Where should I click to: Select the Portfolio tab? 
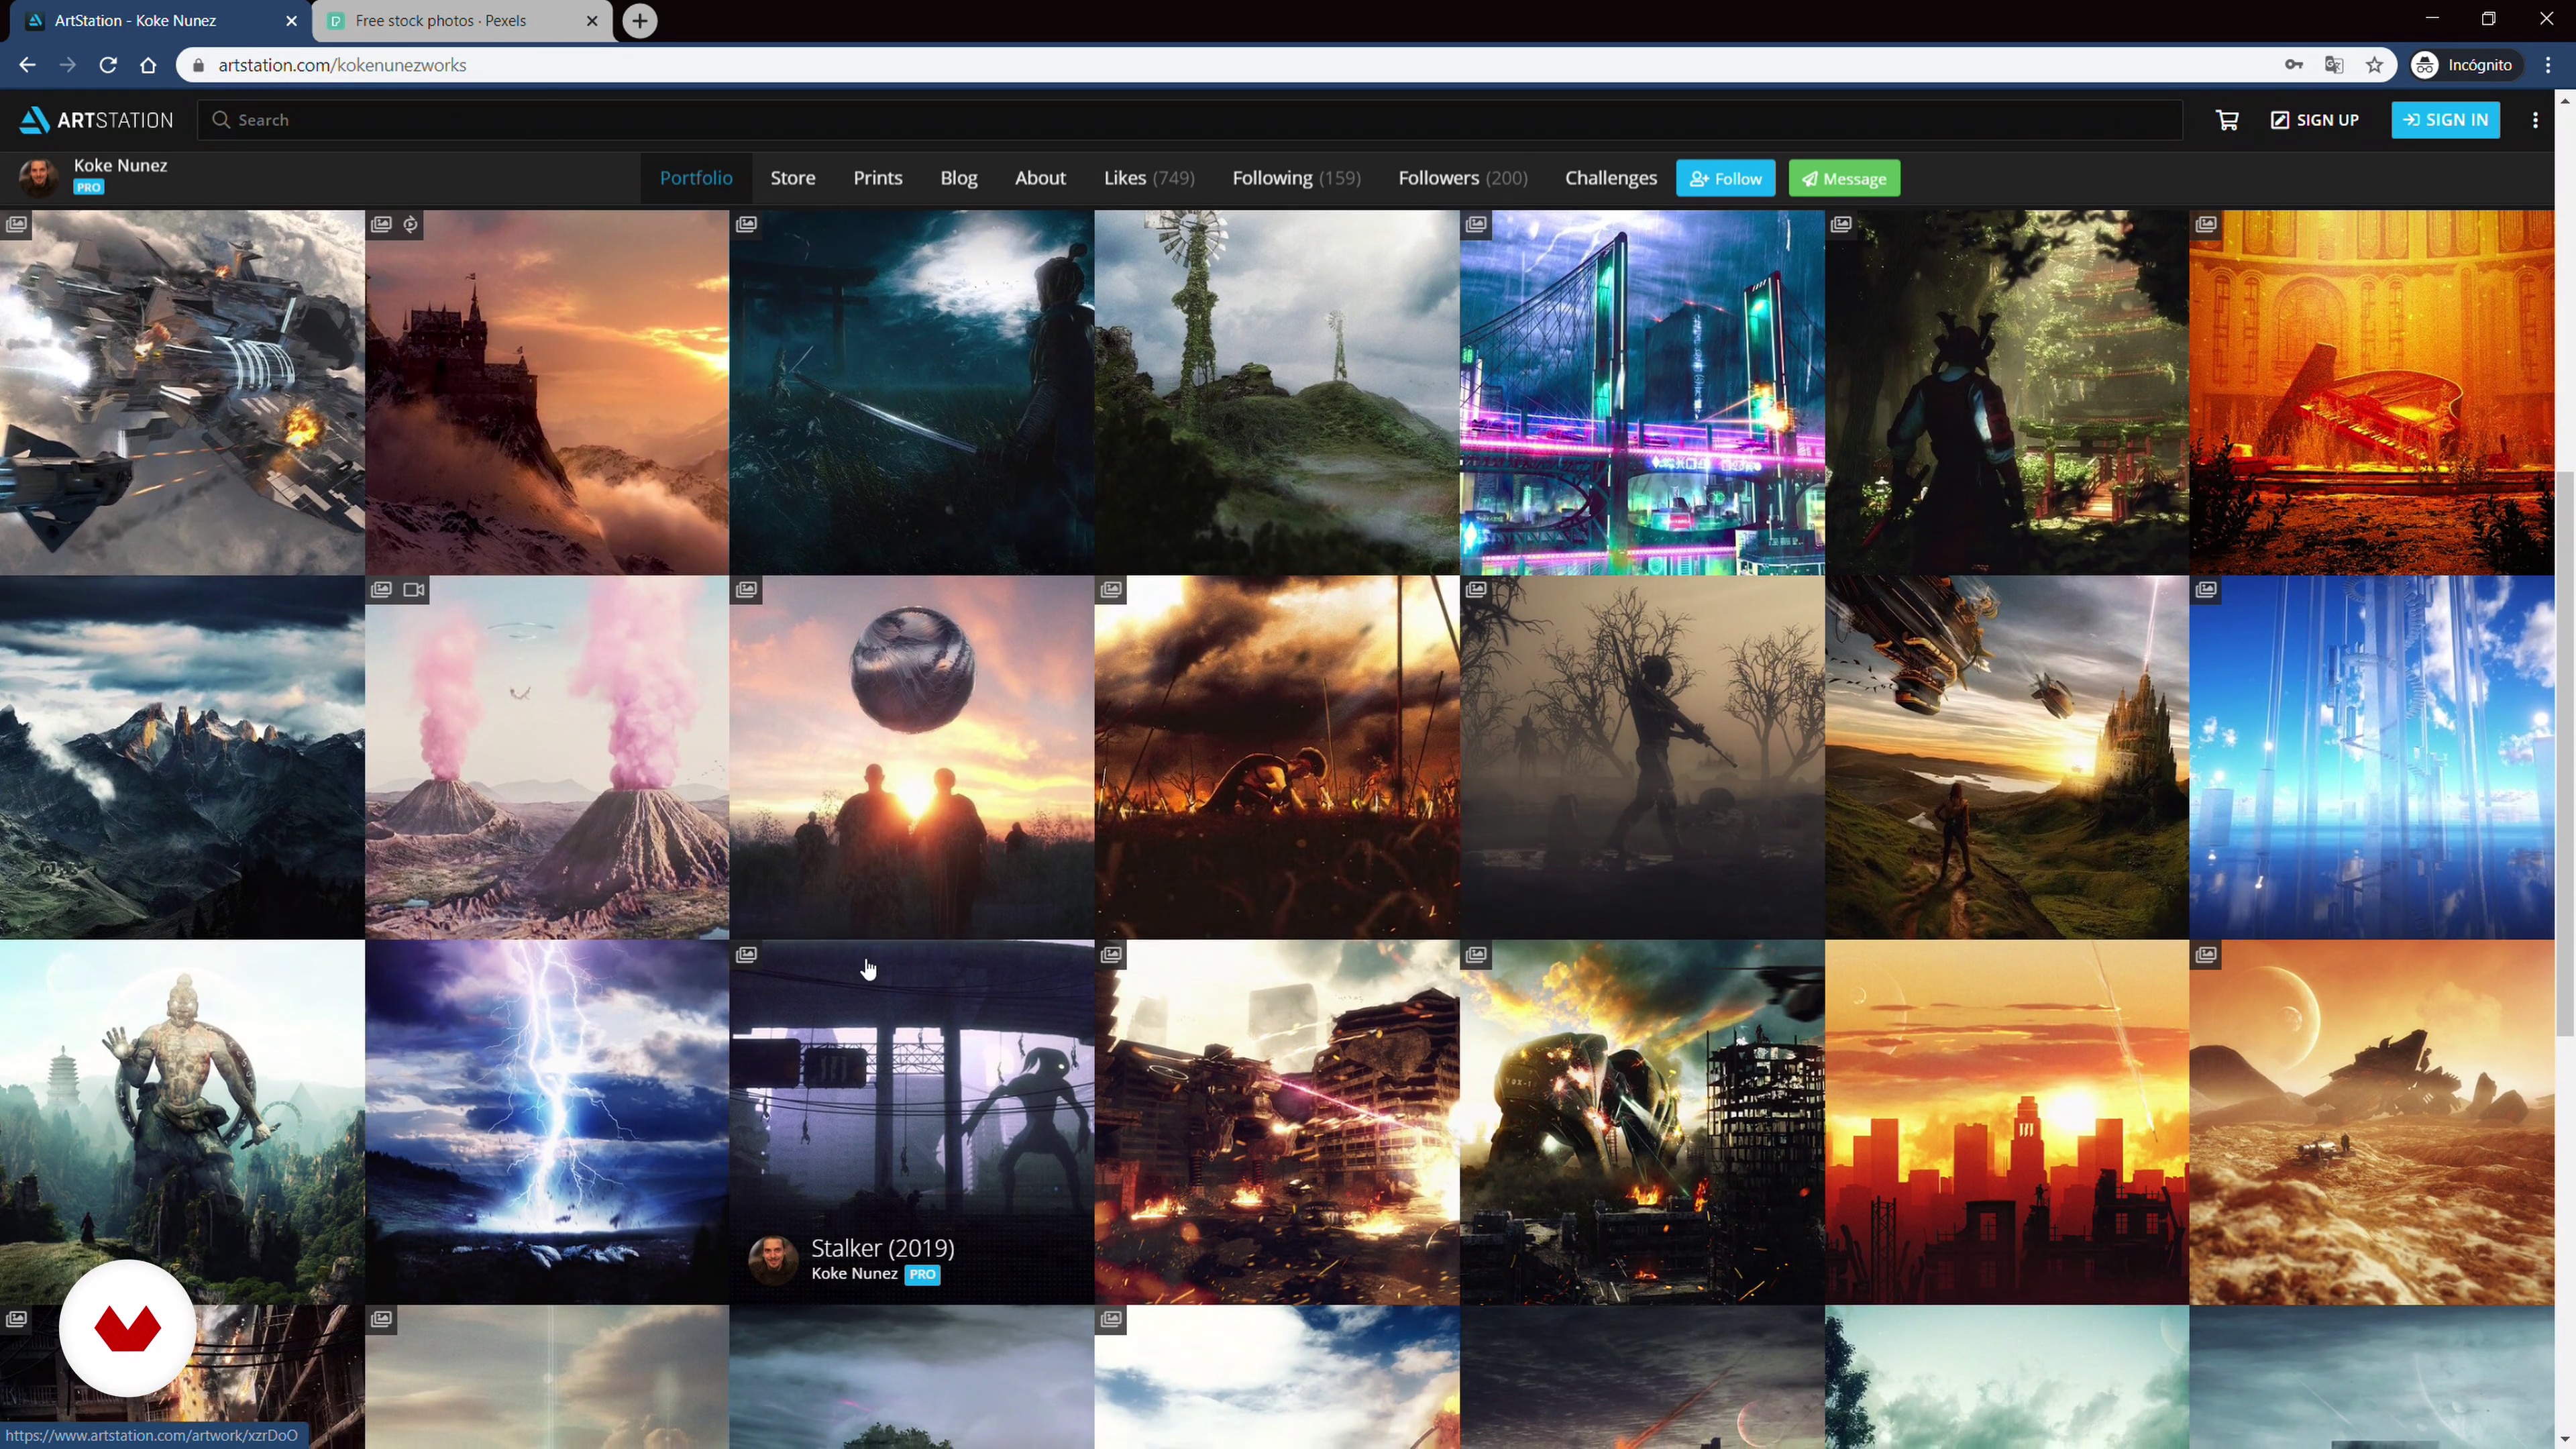[696, 178]
